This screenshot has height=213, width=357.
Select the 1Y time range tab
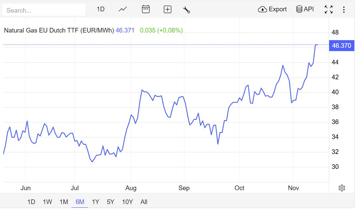[95, 202]
